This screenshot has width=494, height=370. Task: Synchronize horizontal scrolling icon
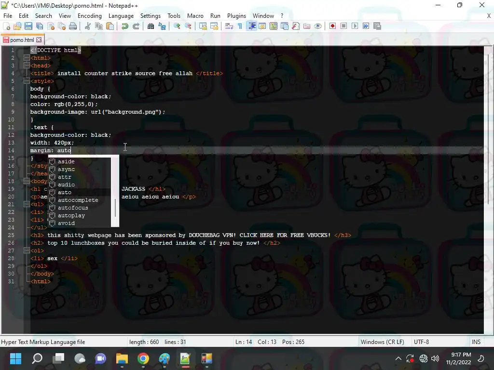[x=214, y=26]
